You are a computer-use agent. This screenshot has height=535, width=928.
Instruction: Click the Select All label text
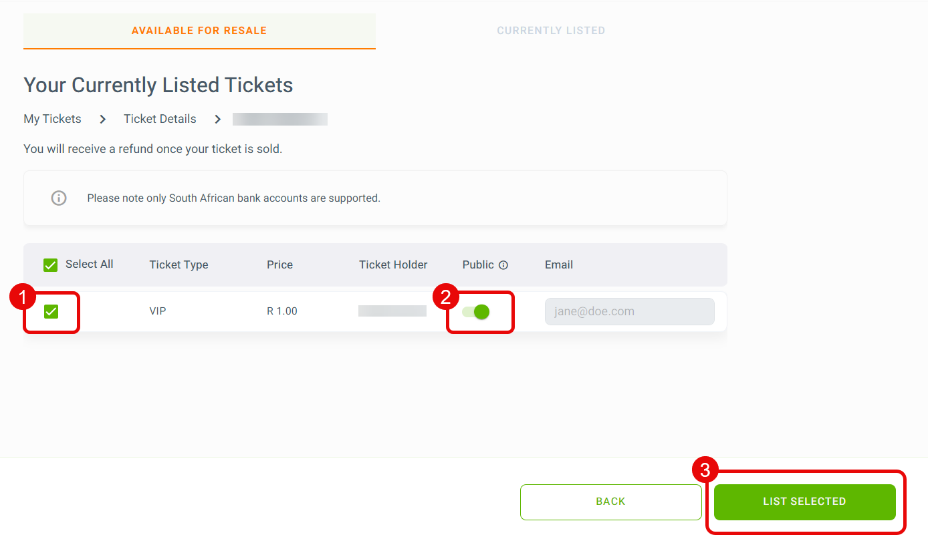pos(90,264)
